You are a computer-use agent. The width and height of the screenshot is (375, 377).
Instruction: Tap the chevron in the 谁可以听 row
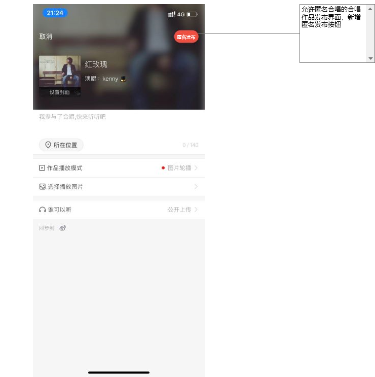pos(196,210)
